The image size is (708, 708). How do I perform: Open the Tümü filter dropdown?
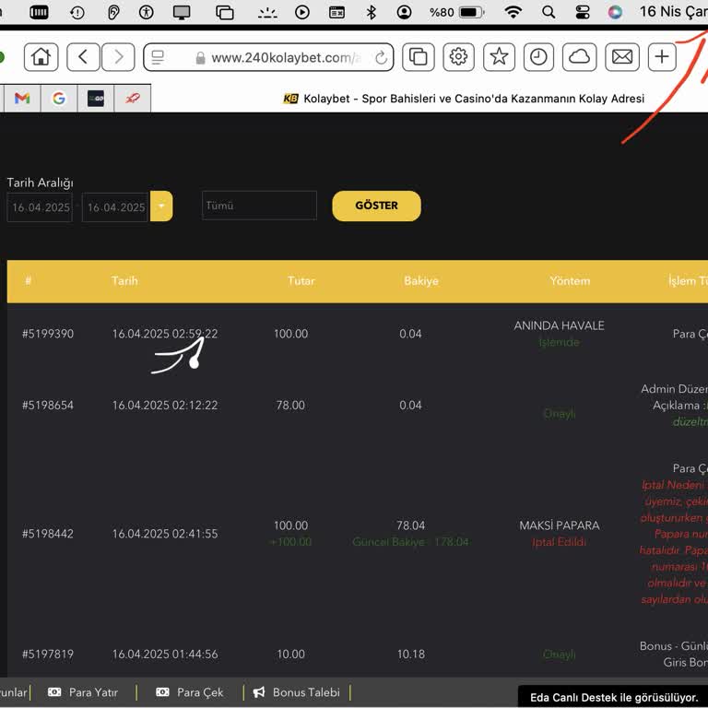coord(259,206)
